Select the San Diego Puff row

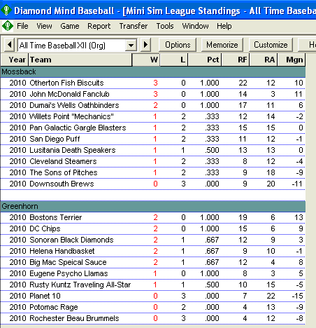click(153, 139)
